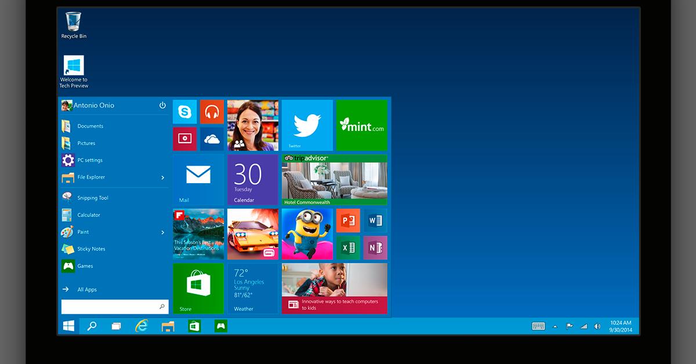Open File Explorer from the taskbar
The height and width of the screenshot is (364, 696).
168,326
